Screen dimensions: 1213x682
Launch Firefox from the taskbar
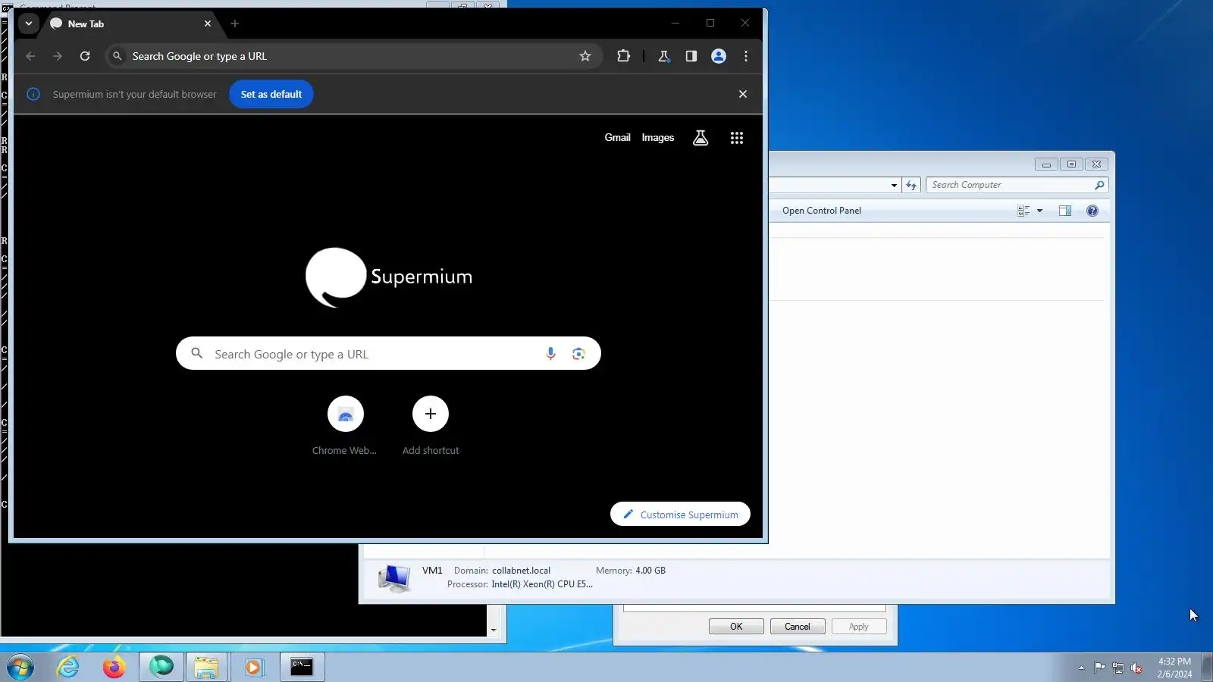[114, 667]
